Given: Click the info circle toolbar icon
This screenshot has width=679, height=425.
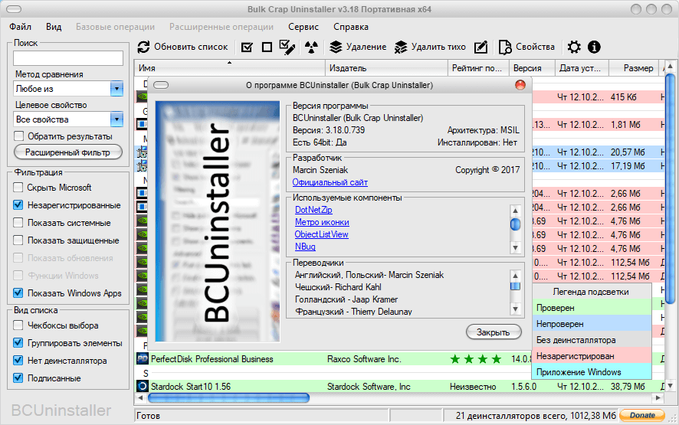Looking at the screenshot, I should click(x=594, y=47).
